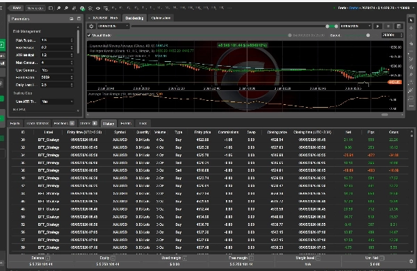The height and width of the screenshot is (271, 417).
Task: Select the Fibonacci/pitchfork drawing tool
Action: (411, 67)
